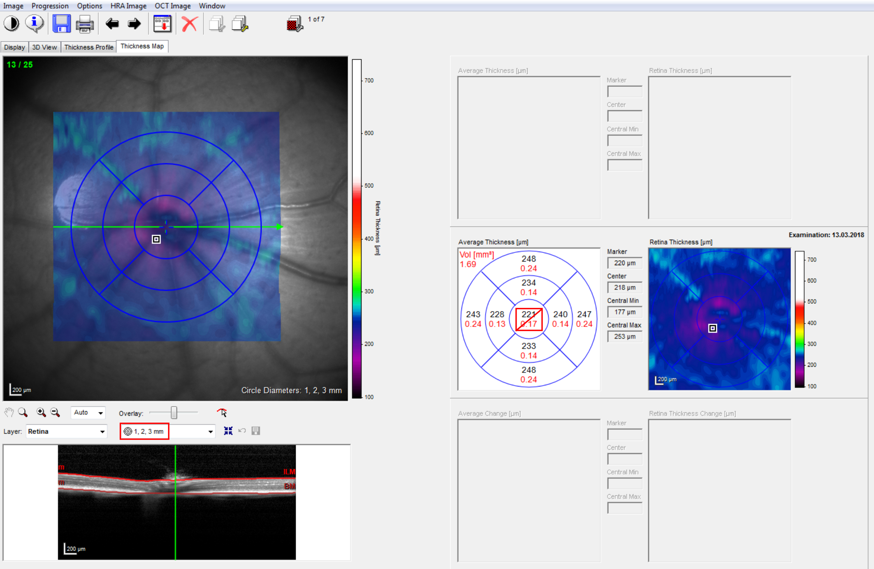Expand the Layer Retina dropdown

102,432
